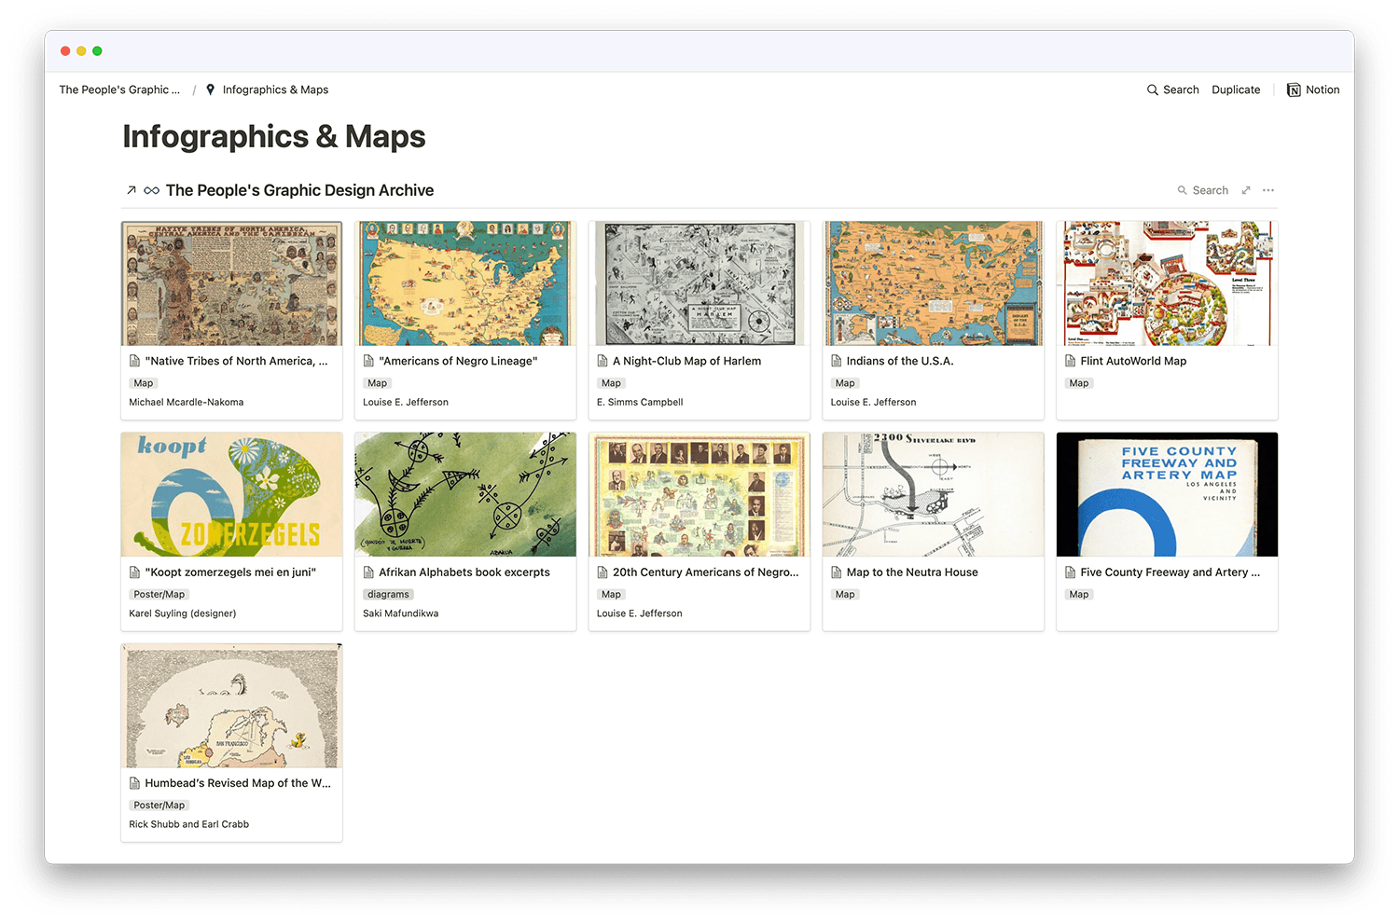
Task: Click title "Flint AutoWorld Map"
Action: [x=1133, y=361]
